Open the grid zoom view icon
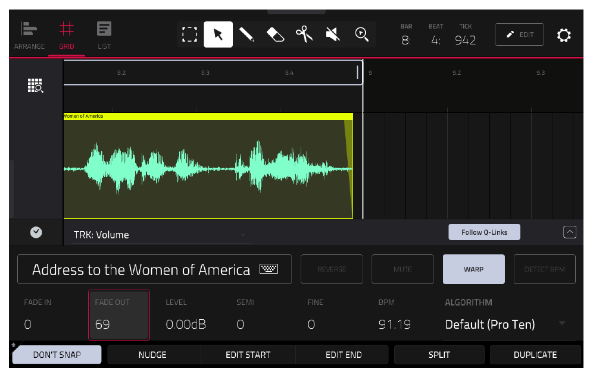The height and width of the screenshot is (378, 593). tap(36, 86)
